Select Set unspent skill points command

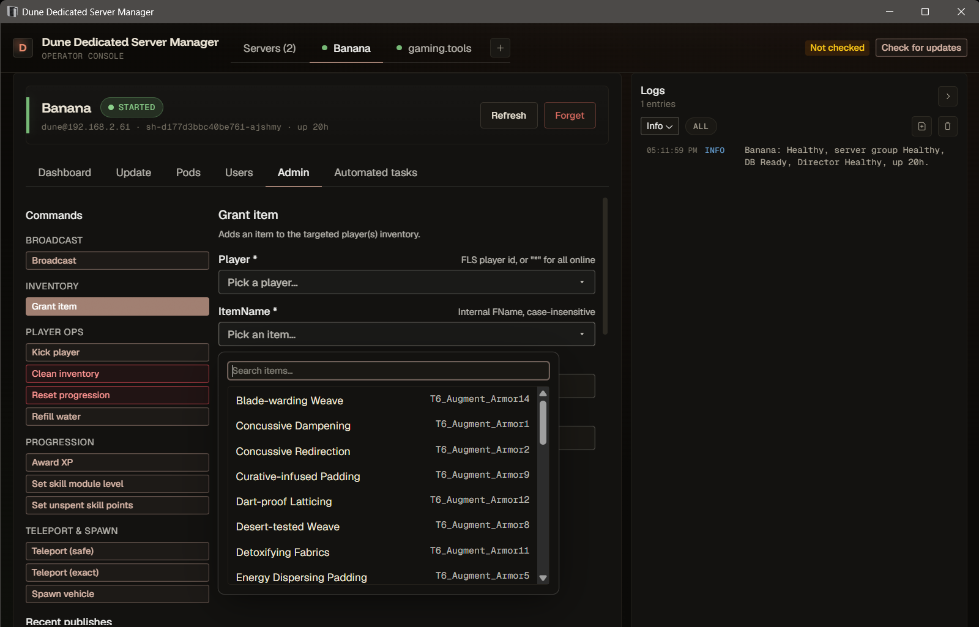(x=117, y=505)
